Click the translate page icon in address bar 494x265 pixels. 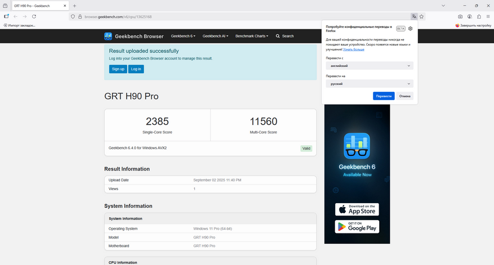click(x=414, y=17)
